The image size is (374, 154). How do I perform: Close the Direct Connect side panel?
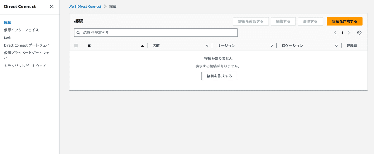(52, 7)
